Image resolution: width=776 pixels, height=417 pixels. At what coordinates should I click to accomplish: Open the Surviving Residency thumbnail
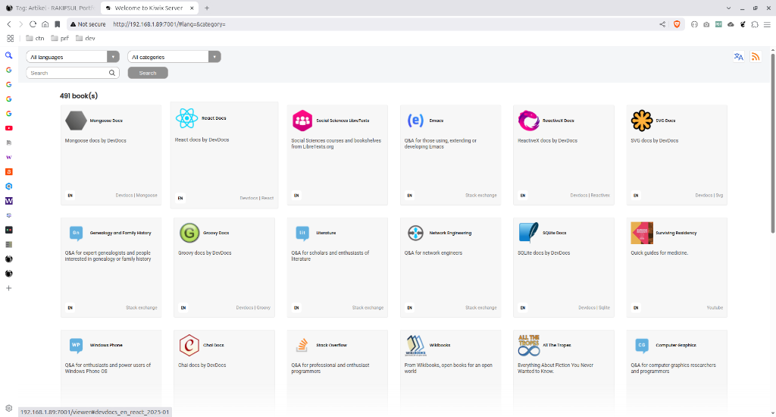click(x=641, y=233)
